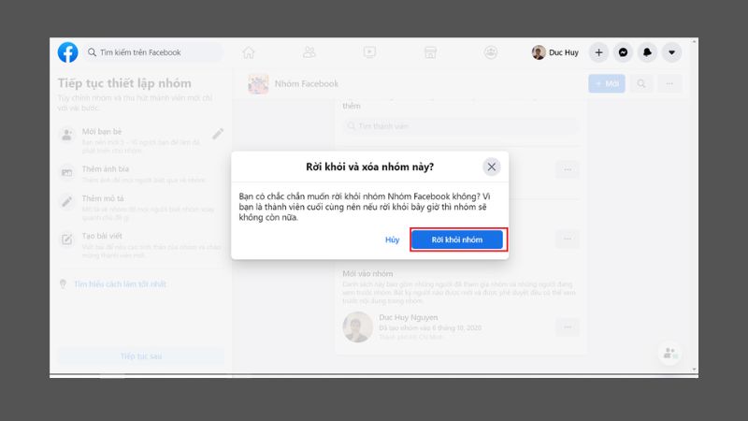The image size is (748, 421).
Task: Click the group search magnifier icon
Action: click(x=641, y=83)
